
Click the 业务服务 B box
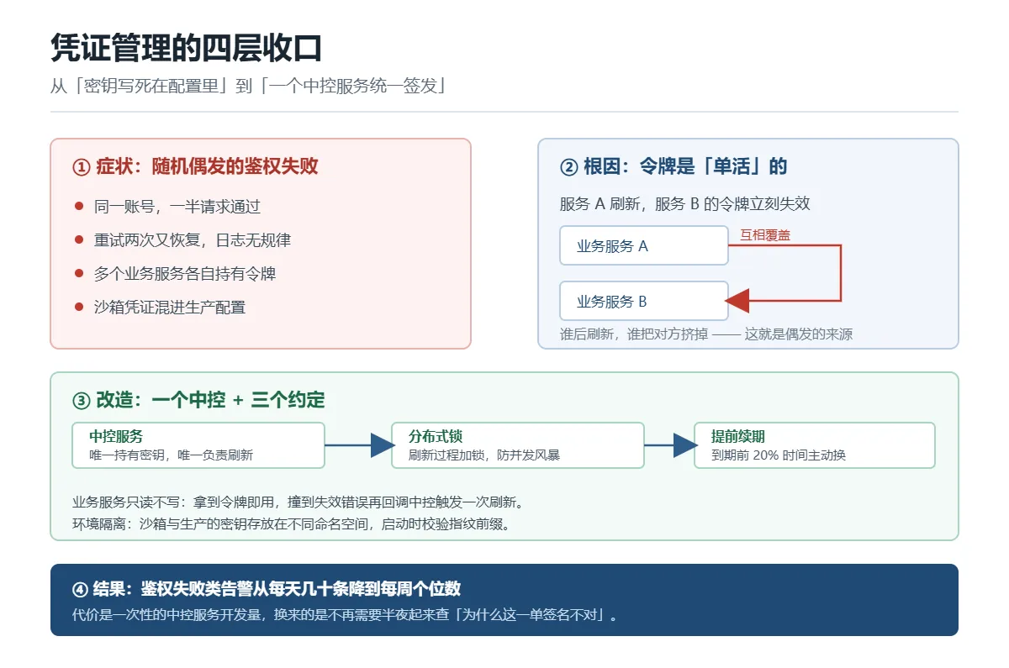click(644, 301)
